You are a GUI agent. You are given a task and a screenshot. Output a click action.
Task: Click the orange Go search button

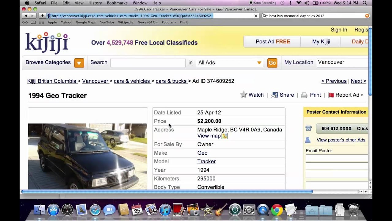(x=272, y=63)
